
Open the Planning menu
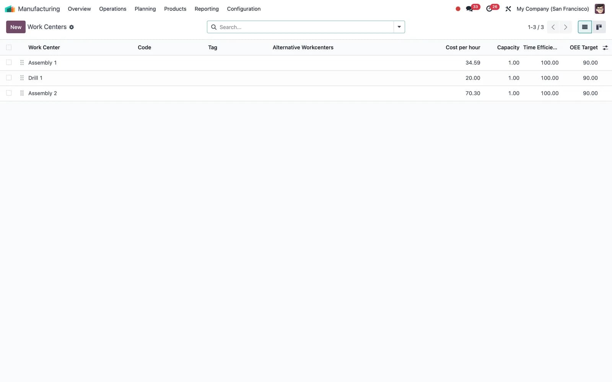(x=145, y=9)
